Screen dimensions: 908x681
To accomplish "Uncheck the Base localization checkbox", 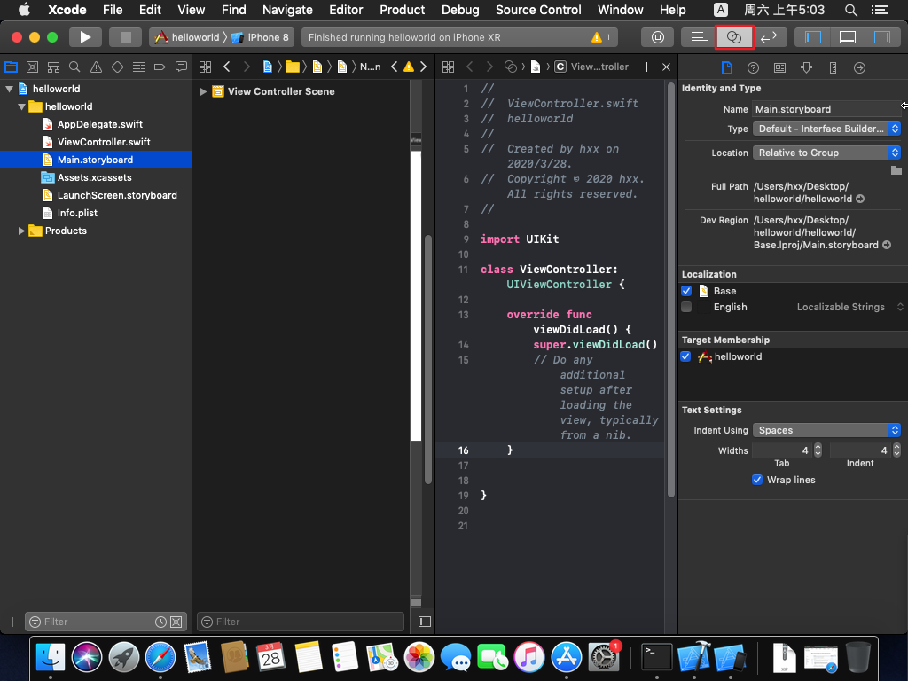I will coord(686,291).
